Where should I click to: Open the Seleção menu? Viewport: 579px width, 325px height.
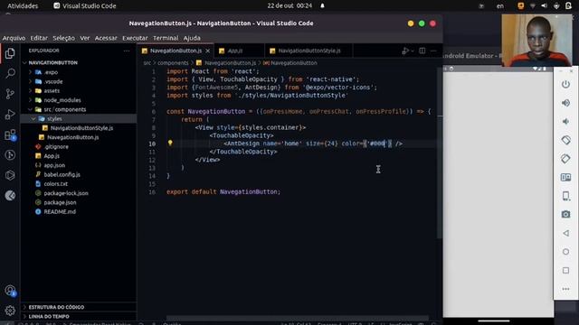click(63, 38)
